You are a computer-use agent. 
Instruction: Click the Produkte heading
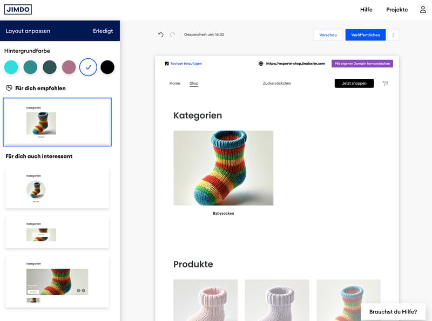pos(193,264)
